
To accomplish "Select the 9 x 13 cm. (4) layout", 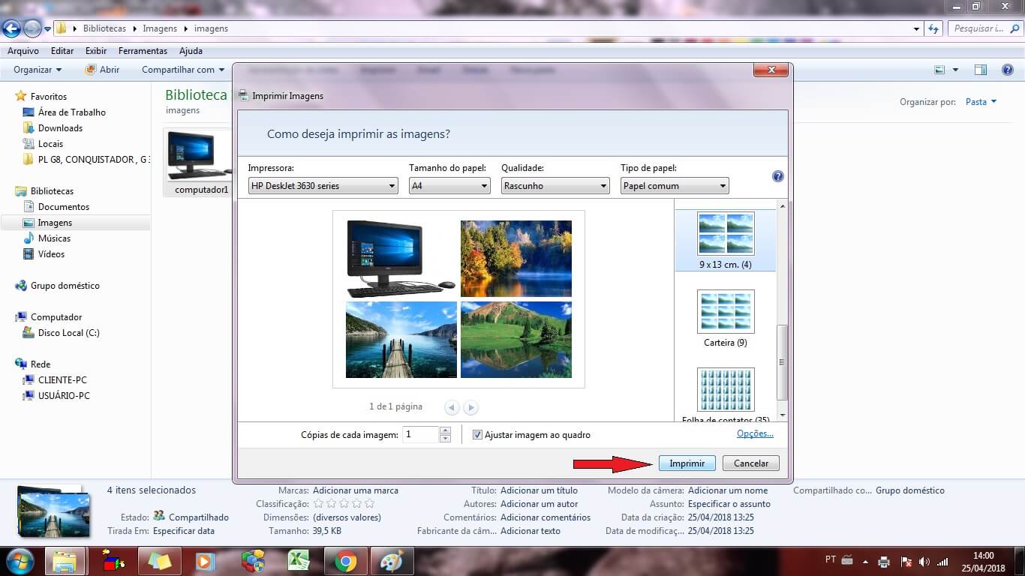I will 726,234.
